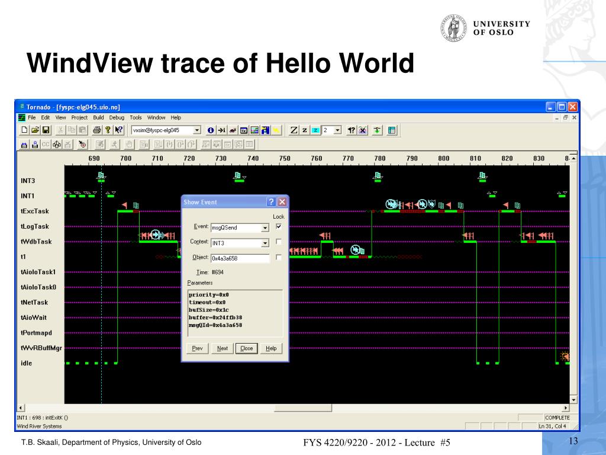Click the Prev button in Show Event
Screen dimensions: 606x455
click(x=198, y=348)
